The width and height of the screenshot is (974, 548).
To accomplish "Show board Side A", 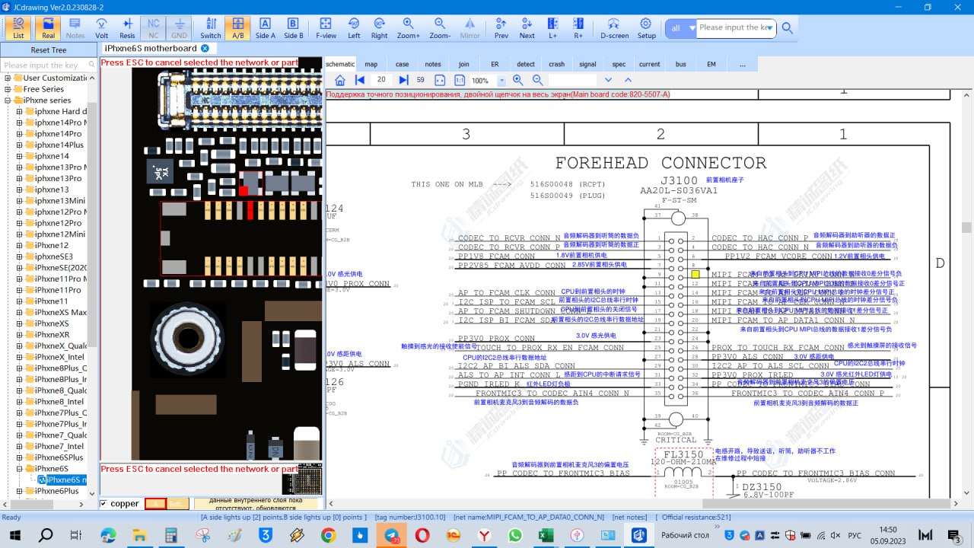I will (266, 28).
